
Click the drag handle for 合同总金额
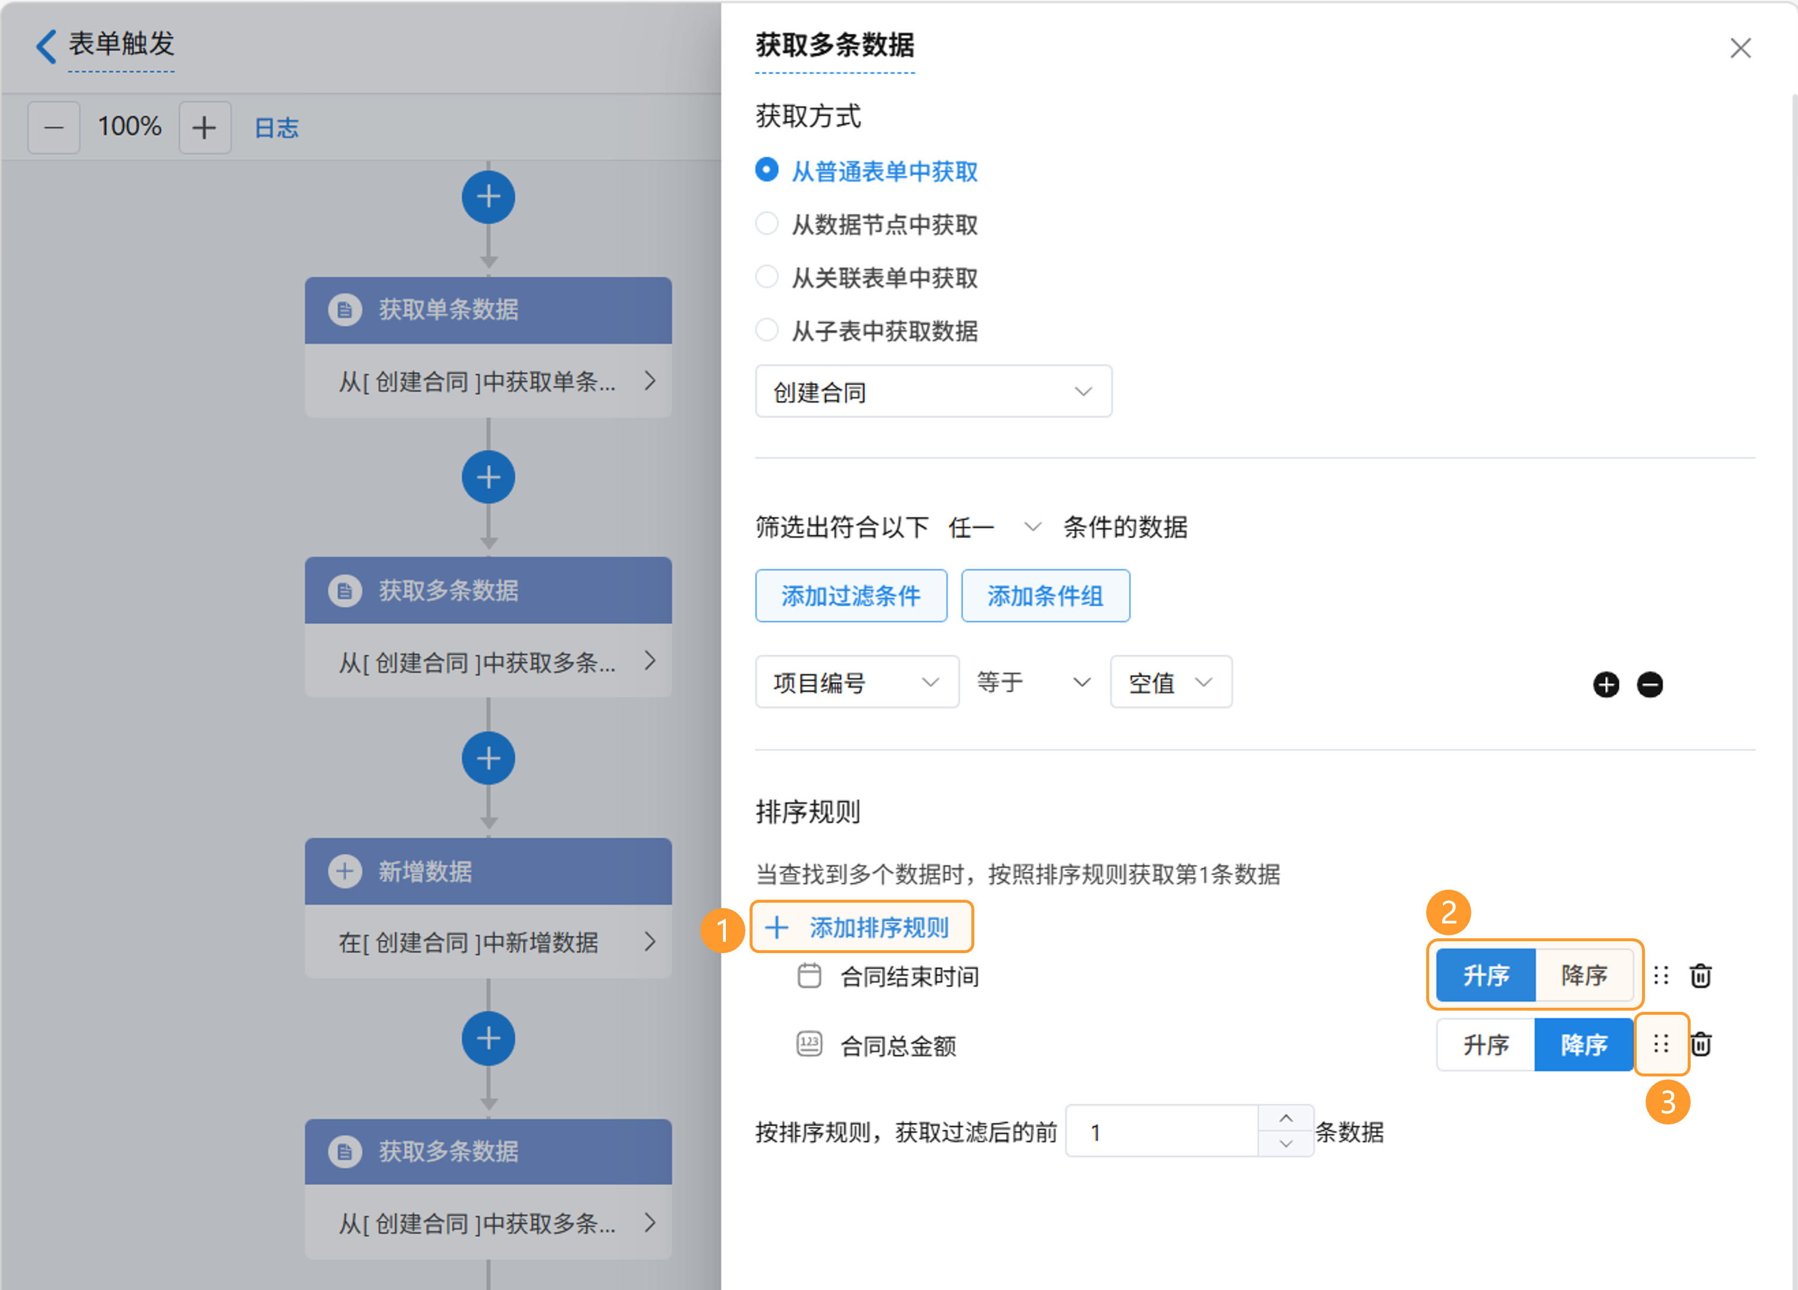pos(1661,1044)
